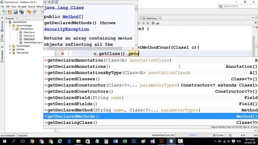Open the File menu
Viewport: 258px width, 145px height.
click(x=2, y=6)
